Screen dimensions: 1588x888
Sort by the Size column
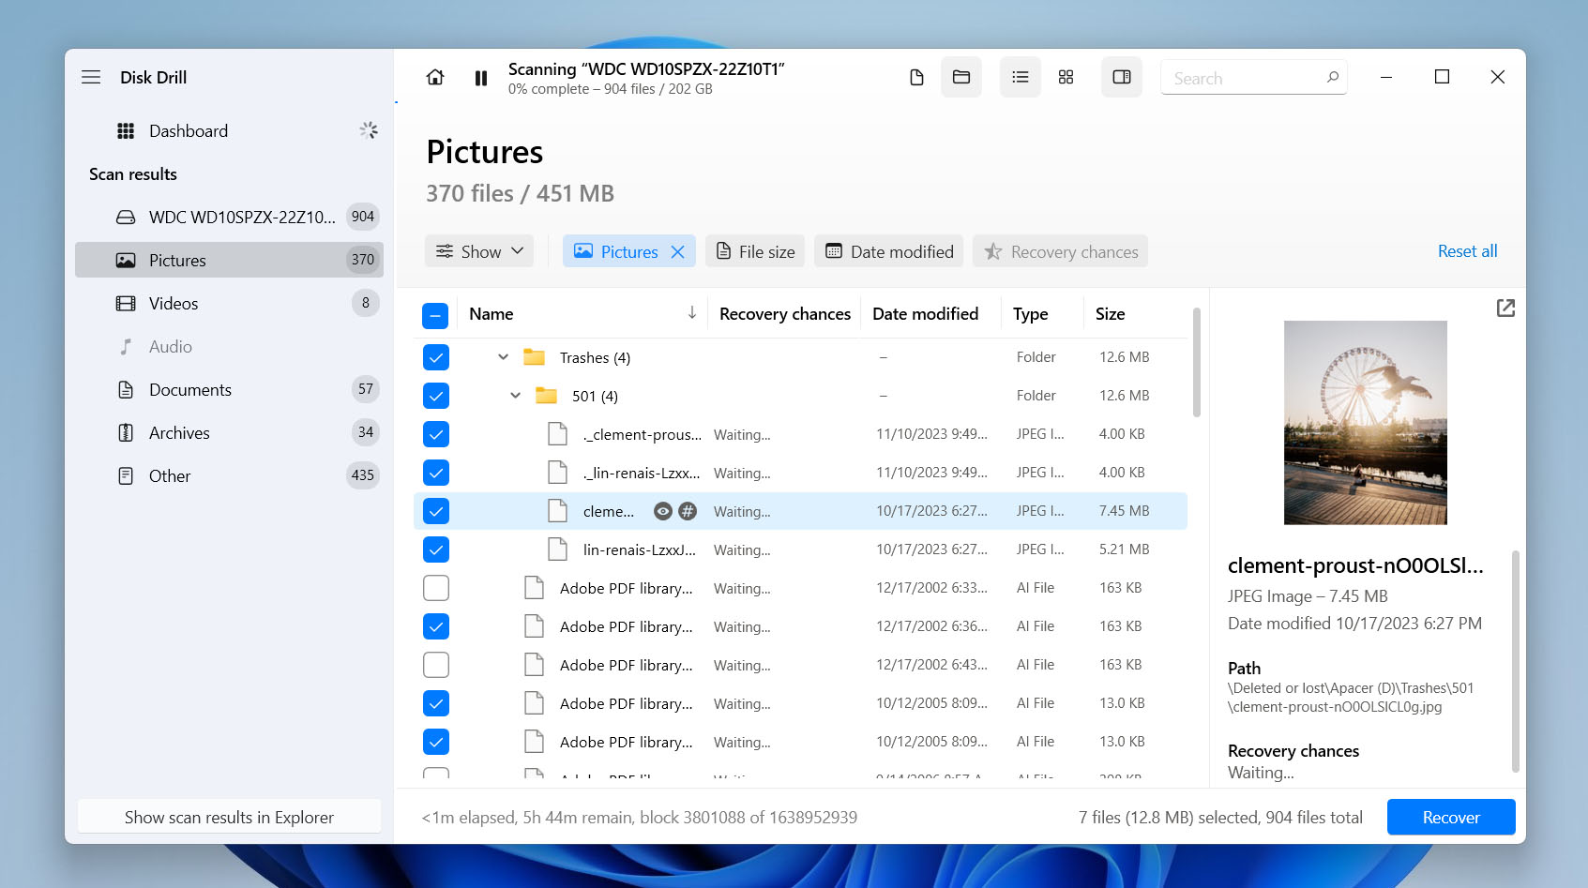point(1110,314)
